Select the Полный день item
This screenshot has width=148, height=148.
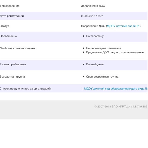point(95,64)
